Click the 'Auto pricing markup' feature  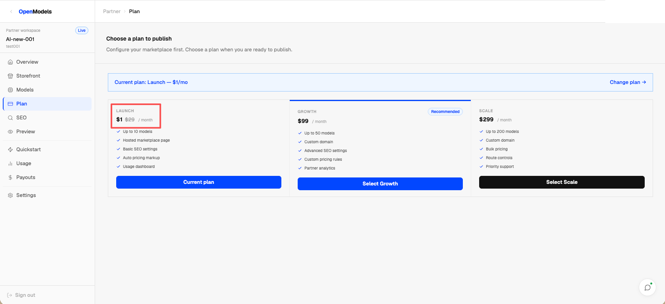click(141, 158)
